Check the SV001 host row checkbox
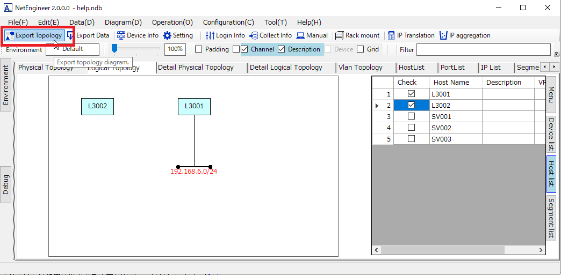This screenshot has height=275, width=561. 411,117
